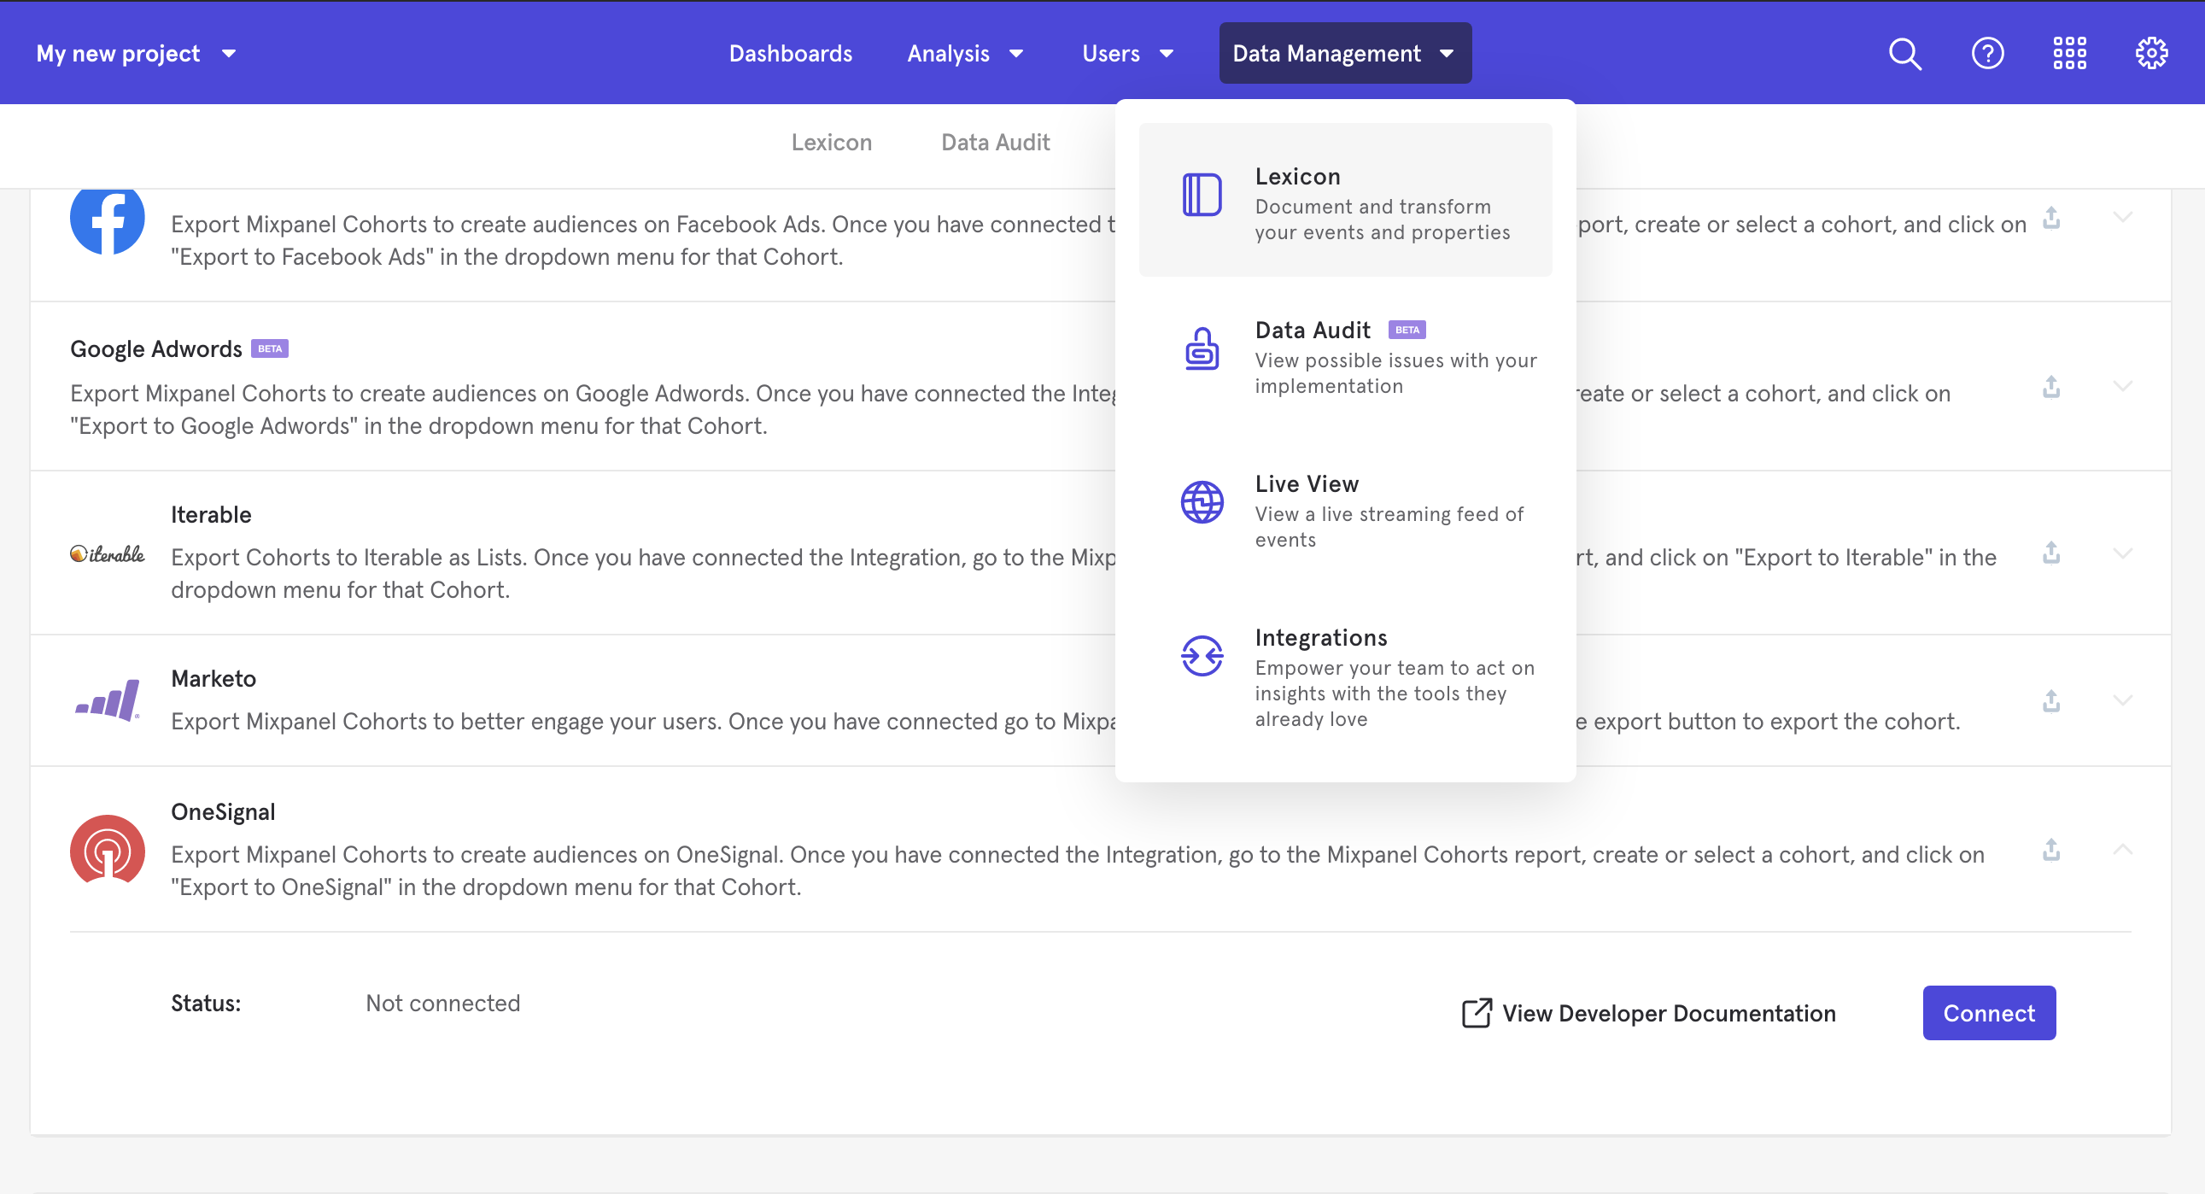Switch to the Lexicon sub-tab
The height and width of the screenshot is (1194, 2205).
pos(831,142)
